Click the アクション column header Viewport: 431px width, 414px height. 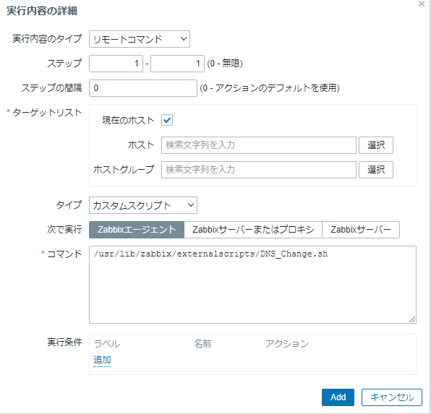tap(287, 344)
